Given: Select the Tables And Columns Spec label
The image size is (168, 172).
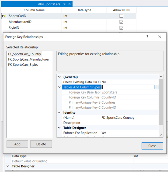Looking at the screenshot, I should (82, 87).
